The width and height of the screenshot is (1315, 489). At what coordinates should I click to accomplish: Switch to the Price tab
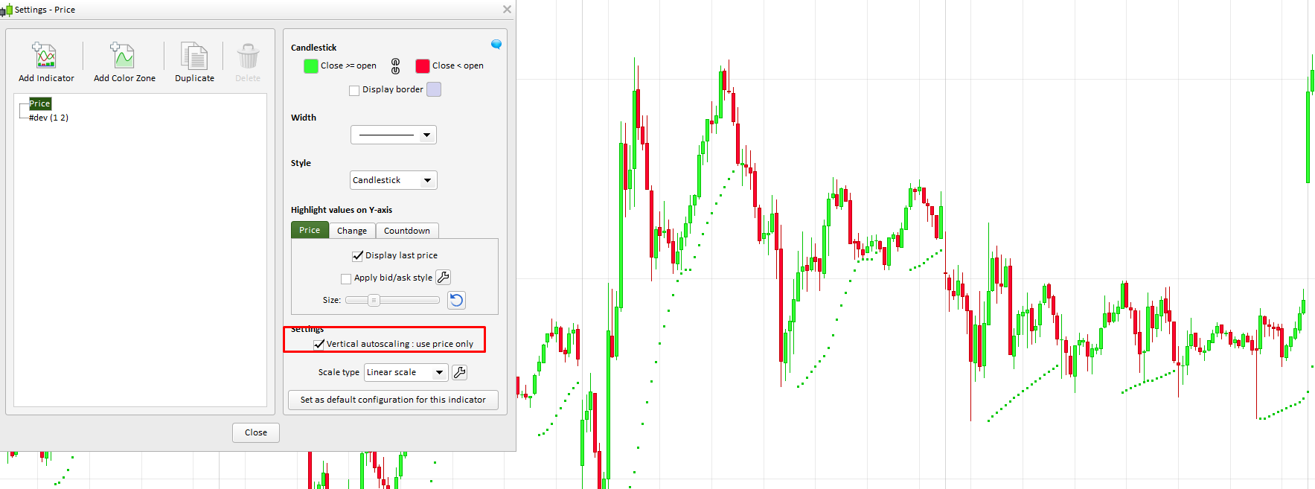[x=310, y=230]
